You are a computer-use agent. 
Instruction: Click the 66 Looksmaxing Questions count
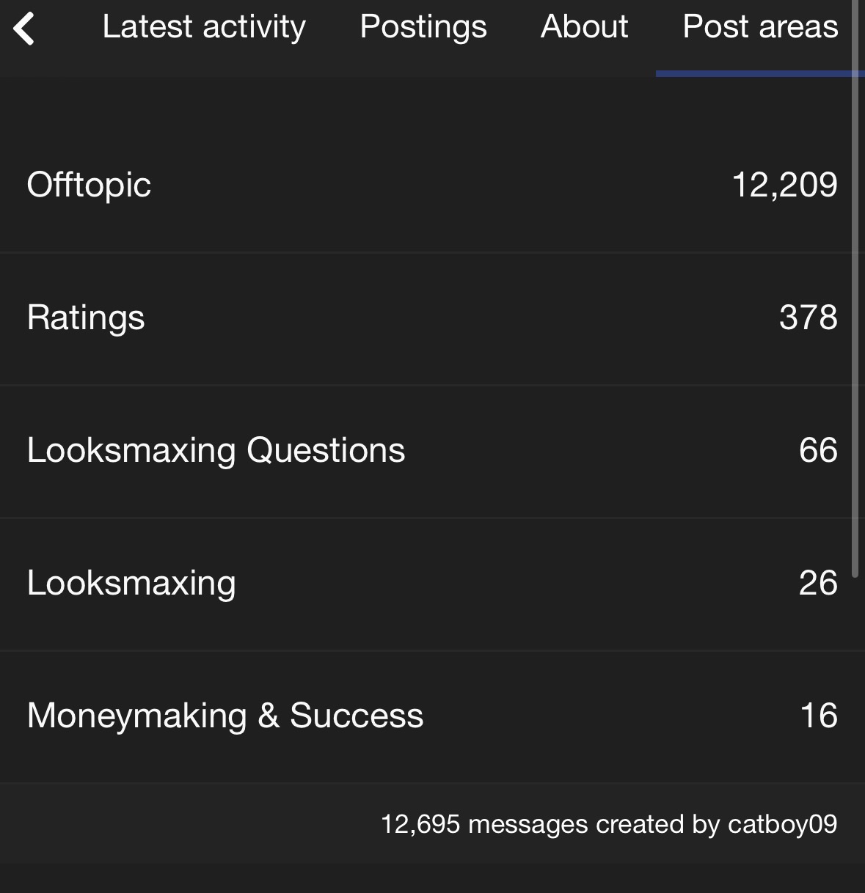point(818,450)
